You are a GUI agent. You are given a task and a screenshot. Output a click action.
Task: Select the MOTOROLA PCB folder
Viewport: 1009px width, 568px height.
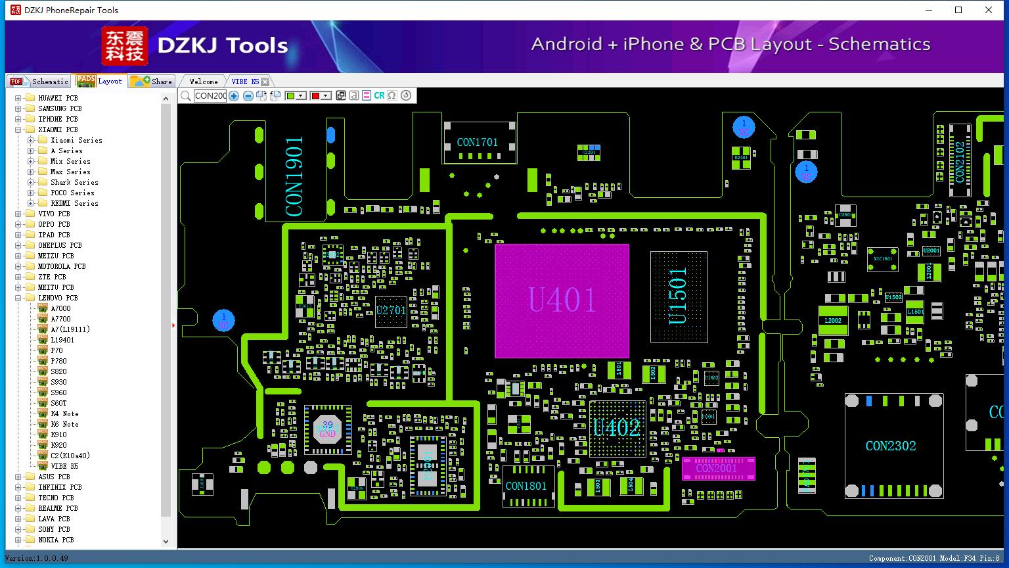[62, 266]
